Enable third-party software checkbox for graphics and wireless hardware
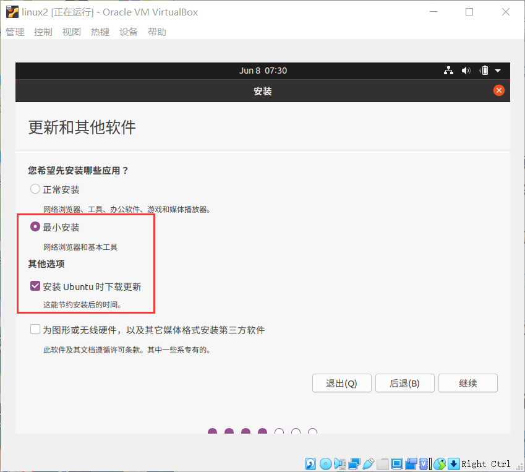525x472 pixels. tap(35, 329)
